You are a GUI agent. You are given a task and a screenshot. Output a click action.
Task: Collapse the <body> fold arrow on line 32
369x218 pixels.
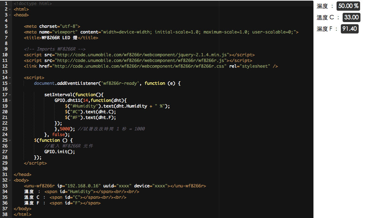point(10,180)
